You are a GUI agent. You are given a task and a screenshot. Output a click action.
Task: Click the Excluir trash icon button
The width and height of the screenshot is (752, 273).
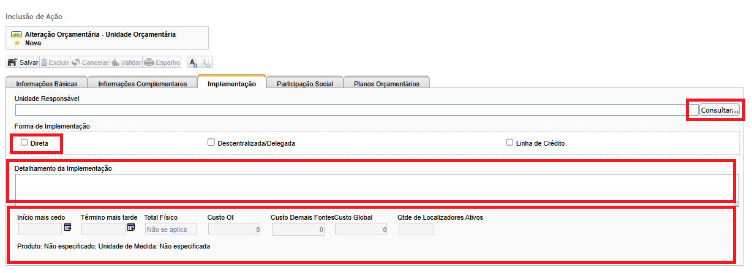coord(55,62)
